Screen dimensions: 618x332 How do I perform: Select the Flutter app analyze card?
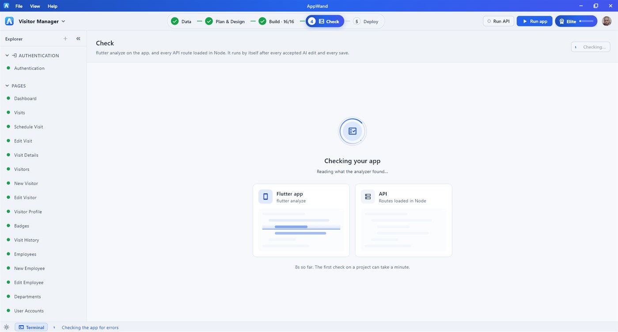(x=301, y=220)
